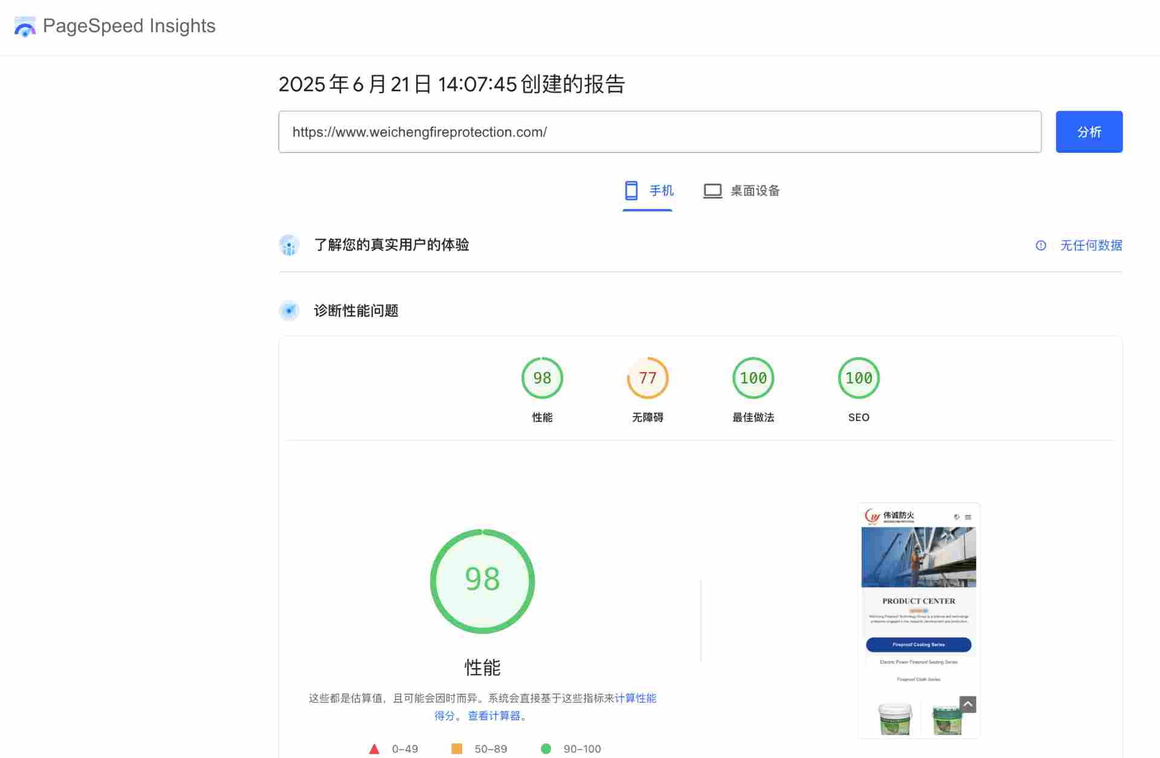Click the mobile site screenshot thumbnail
1160x758 pixels.
point(918,619)
